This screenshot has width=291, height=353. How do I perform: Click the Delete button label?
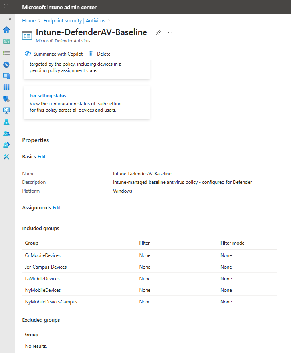click(103, 54)
